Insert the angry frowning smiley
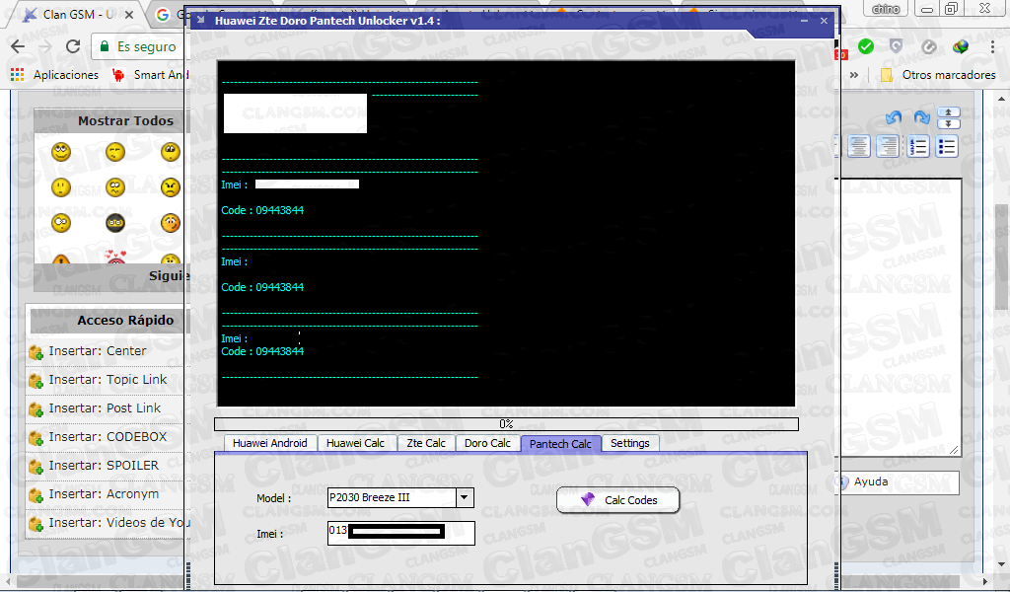Image resolution: width=1010 pixels, height=592 pixels. 171,187
